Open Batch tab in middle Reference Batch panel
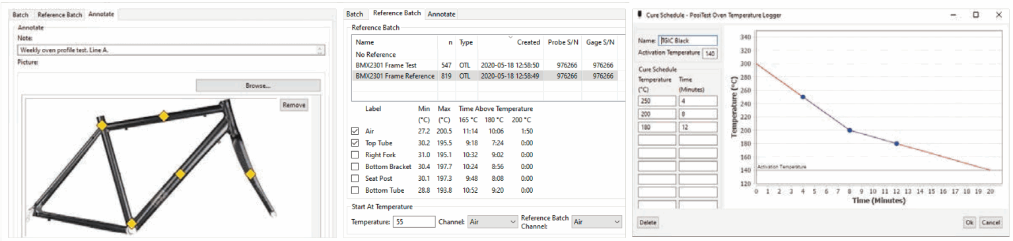This screenshot has width=1013, height=241. pyautogui.click(x=355, y=14)
